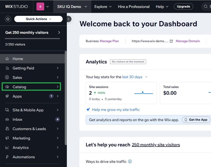211x167 pixels.
Task: Click the Apps notification badge showing 1
Action: point(51,96)
